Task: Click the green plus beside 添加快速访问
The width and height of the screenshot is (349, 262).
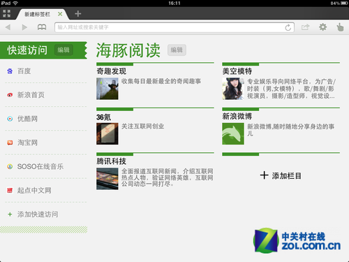Action: point(10,214)
